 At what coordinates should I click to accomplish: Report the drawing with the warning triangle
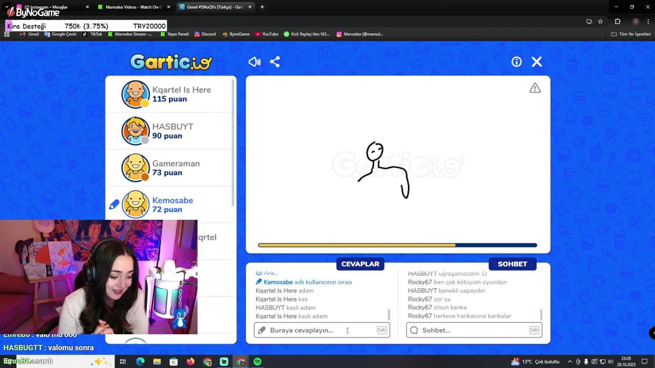pos(535,88)
